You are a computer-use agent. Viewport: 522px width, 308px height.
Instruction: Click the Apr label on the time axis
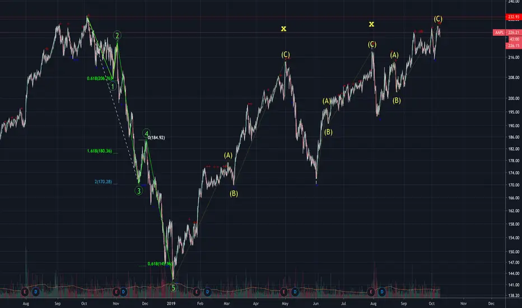(x=255, y=304)
